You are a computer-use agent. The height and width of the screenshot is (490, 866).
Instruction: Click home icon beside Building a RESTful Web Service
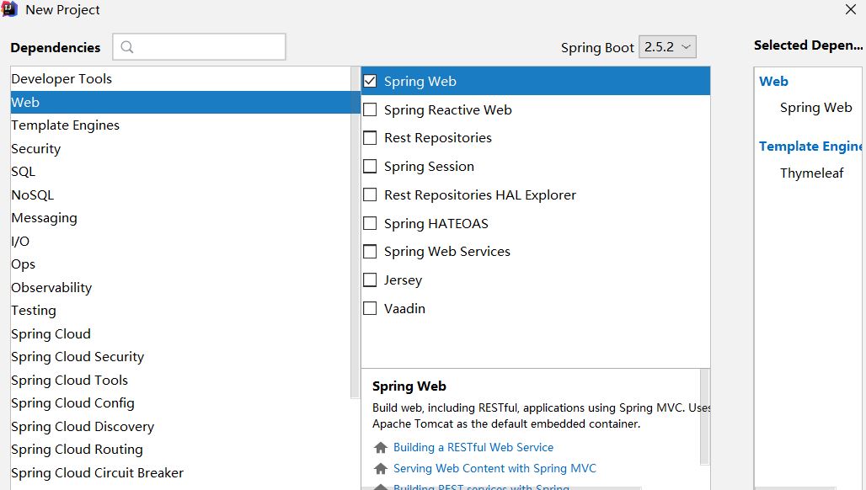pos(381,448)
